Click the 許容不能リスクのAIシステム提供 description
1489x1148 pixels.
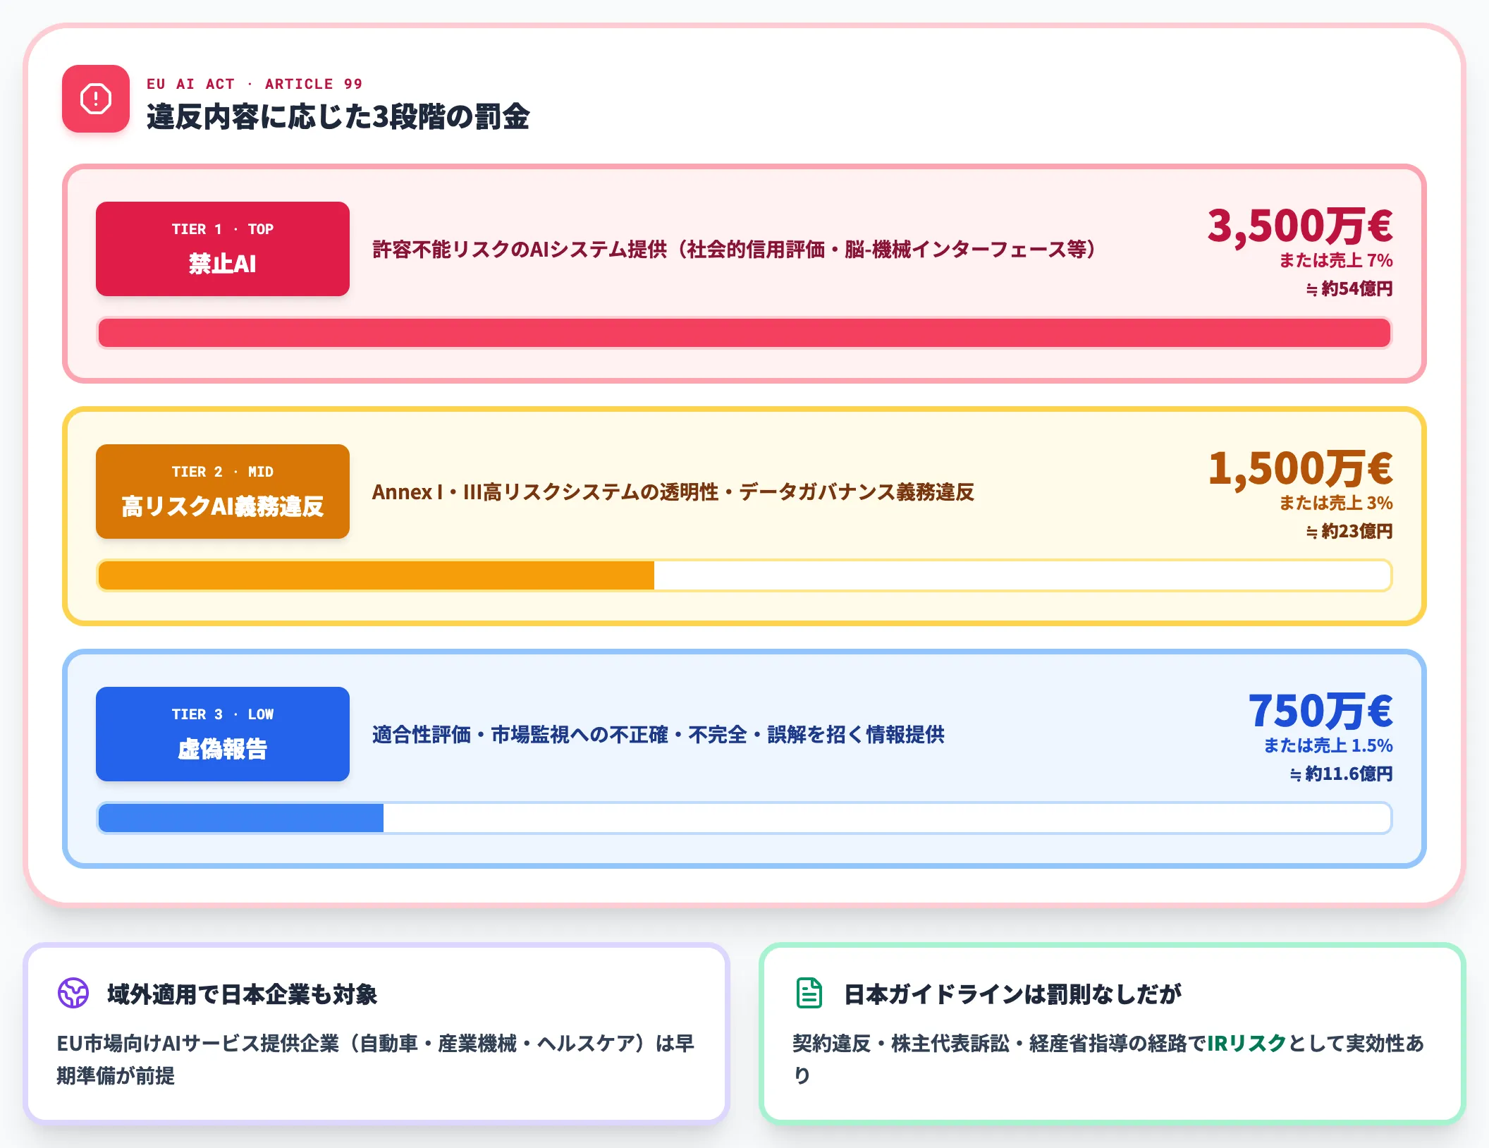click(734, 249)
